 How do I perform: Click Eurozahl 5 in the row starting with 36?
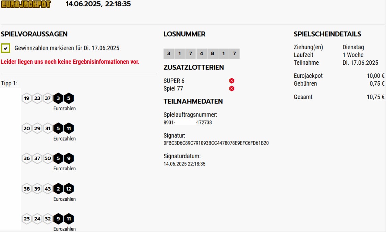pos(58,158)
